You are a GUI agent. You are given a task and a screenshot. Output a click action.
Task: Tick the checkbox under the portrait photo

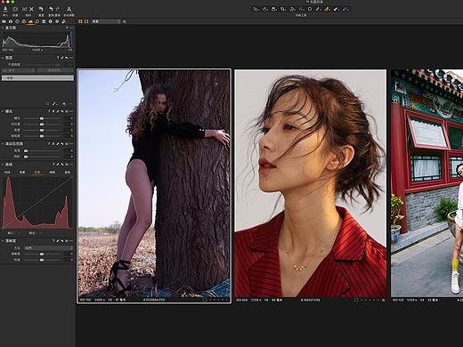coord(356,300)
